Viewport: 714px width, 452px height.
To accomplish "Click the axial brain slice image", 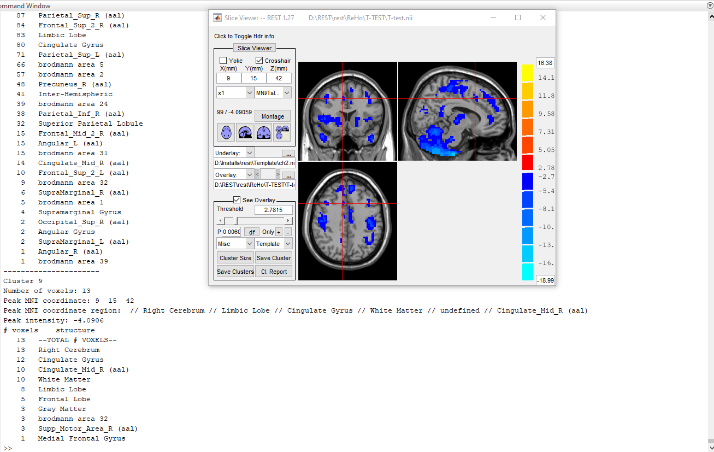I will 347,221.
